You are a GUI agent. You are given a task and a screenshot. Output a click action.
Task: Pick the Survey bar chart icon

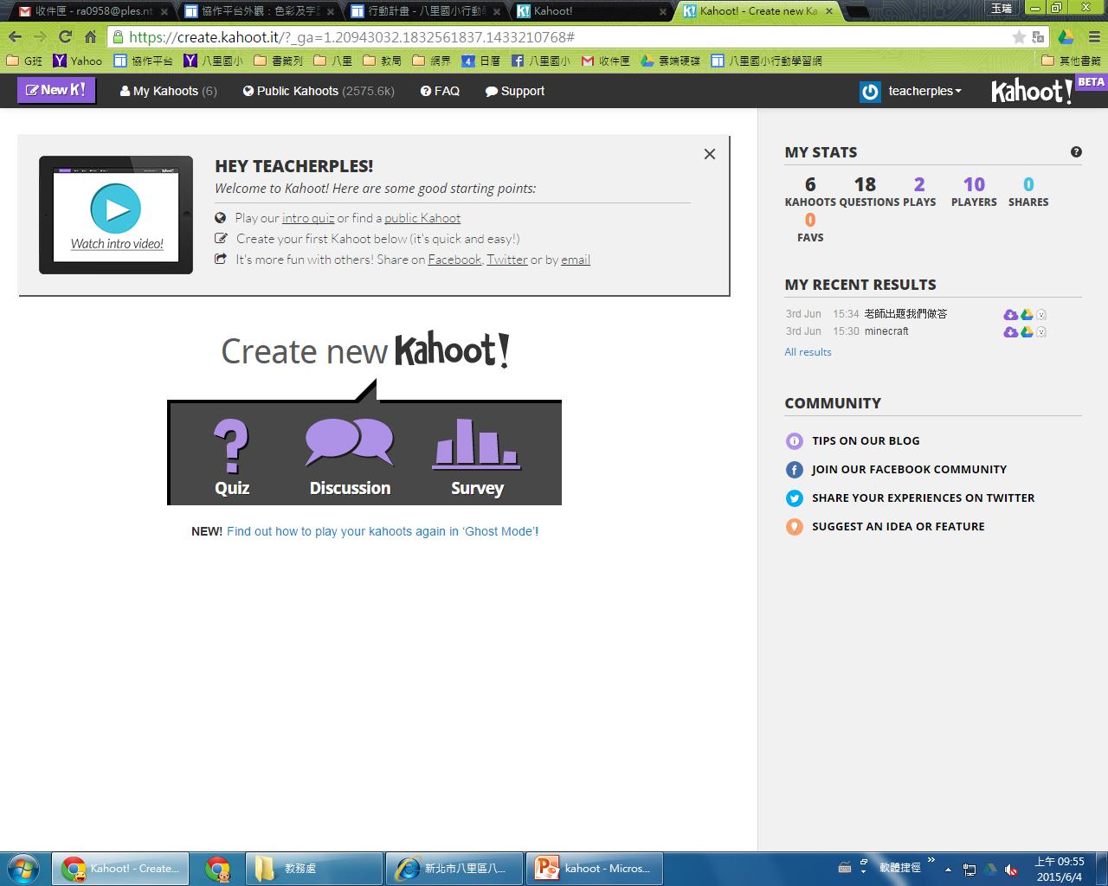(x=476, y=445)
